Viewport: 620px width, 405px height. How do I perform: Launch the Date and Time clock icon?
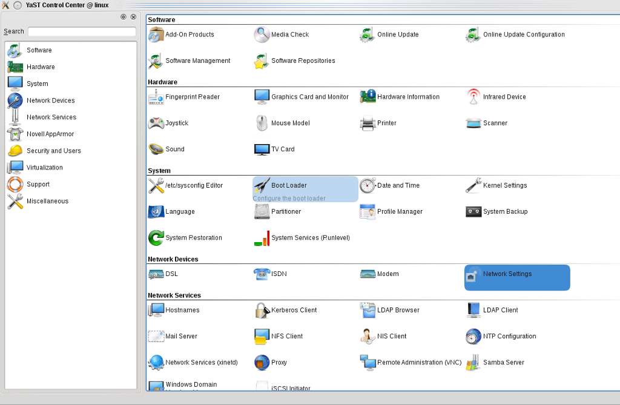pos(368,185)
